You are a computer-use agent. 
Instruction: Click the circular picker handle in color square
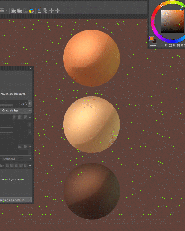[x=181, y=10]
